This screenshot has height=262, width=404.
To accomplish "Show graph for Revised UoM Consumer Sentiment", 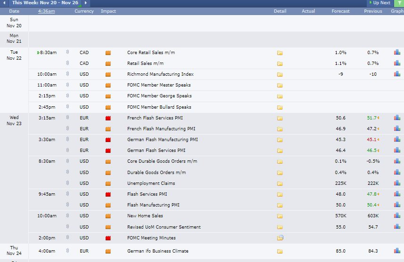I will (397, 227).
